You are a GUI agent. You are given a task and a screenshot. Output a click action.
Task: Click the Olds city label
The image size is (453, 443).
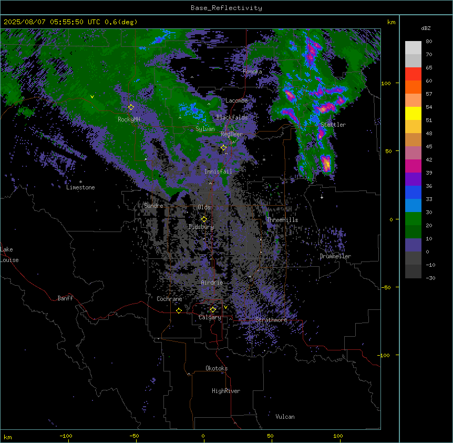point(204,207)
